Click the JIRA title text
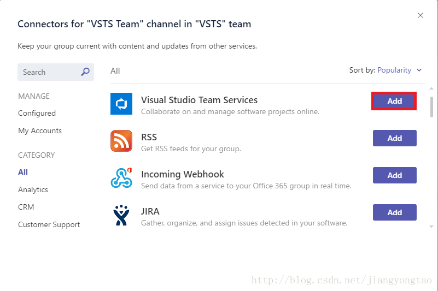The width and height of the screenshot is (438, 291). point(150,211)
